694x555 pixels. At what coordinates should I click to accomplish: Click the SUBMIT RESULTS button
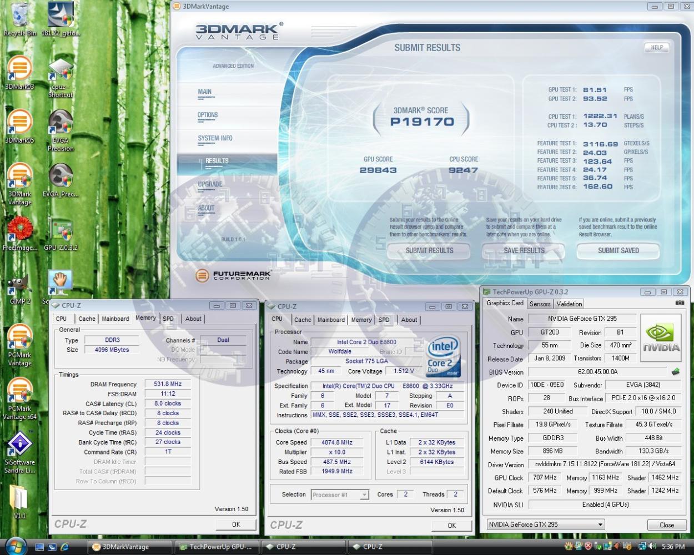(429, 251)
